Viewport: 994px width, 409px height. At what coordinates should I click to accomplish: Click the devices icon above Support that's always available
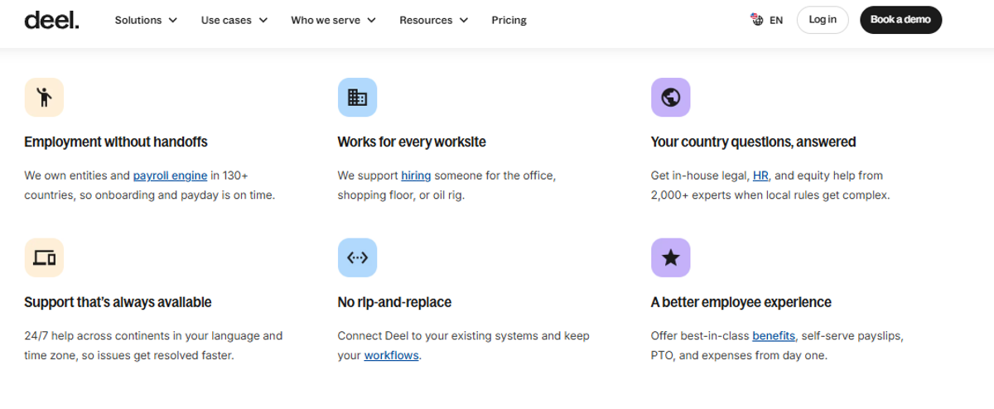[x=44, y=257]
